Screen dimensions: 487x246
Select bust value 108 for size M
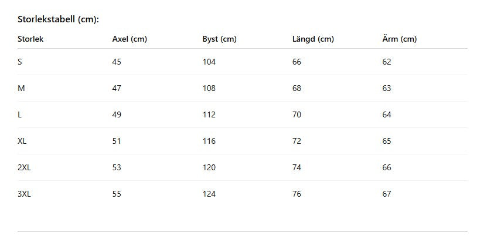coord(209,88)
